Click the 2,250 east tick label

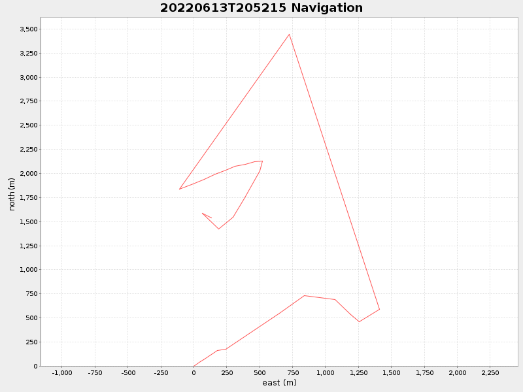[490, 372]
